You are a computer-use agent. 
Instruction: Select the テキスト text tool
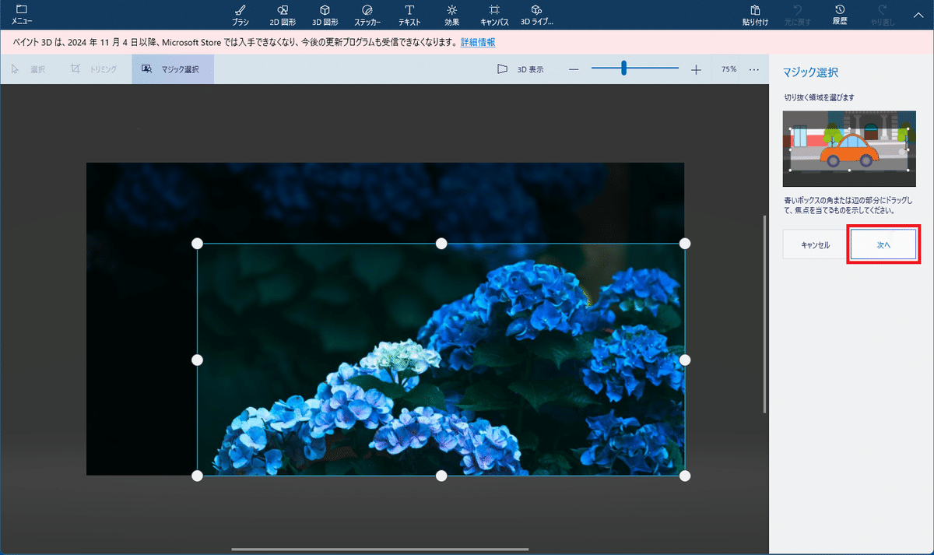(x=409, y=15)
